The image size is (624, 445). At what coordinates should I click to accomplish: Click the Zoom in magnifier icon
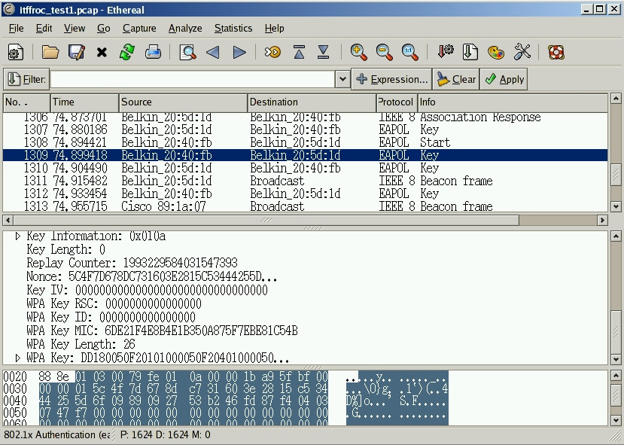pos(359,52)
